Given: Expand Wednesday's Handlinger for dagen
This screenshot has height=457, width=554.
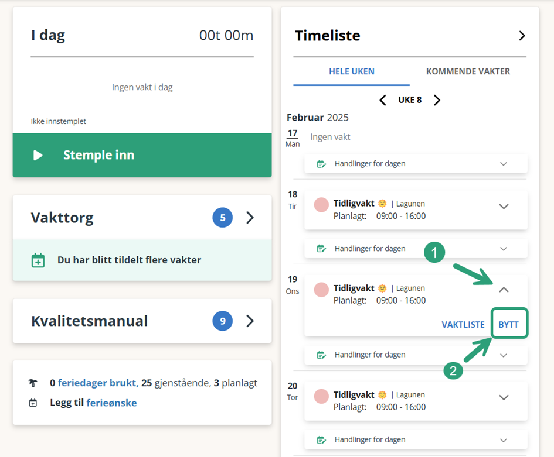Looking at the screenshot, I should point(416,355).
